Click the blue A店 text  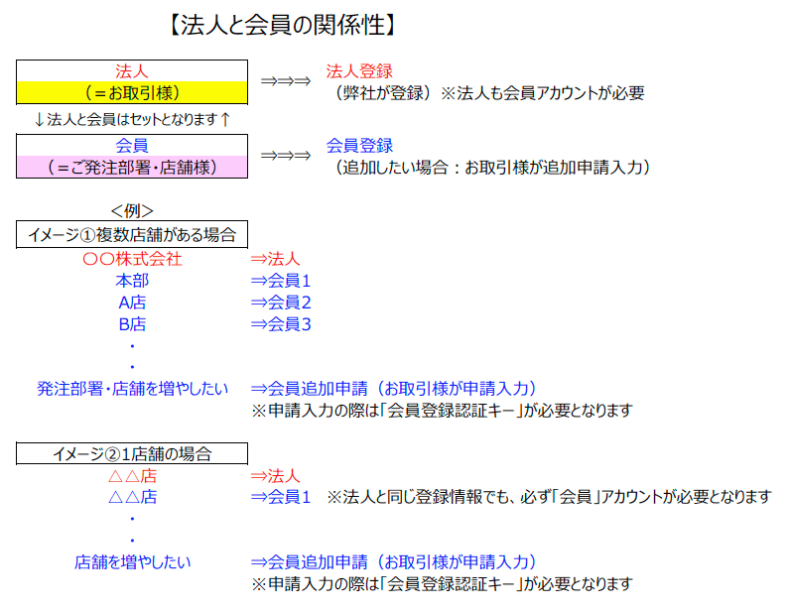(132, 303)
